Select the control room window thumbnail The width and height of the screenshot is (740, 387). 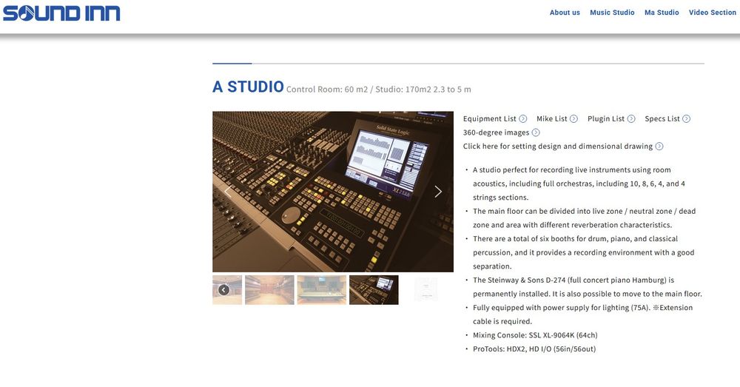321,290
